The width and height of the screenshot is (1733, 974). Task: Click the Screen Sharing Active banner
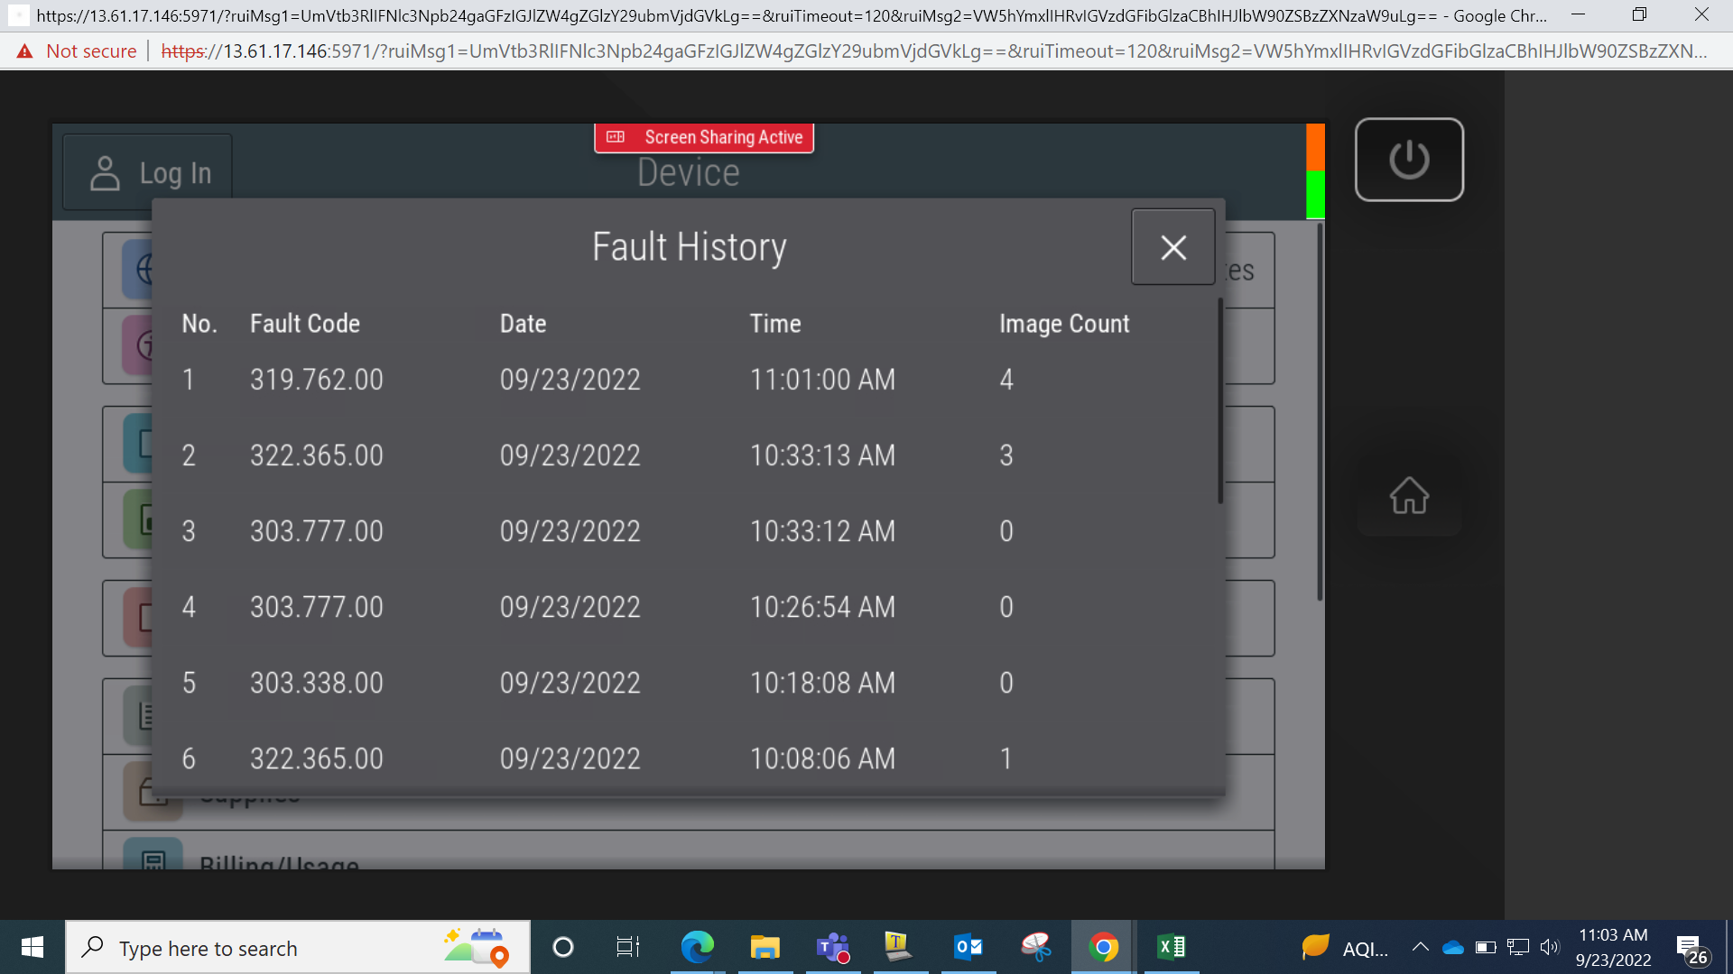(704, 137)
